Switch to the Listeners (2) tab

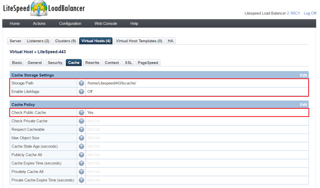38,41
